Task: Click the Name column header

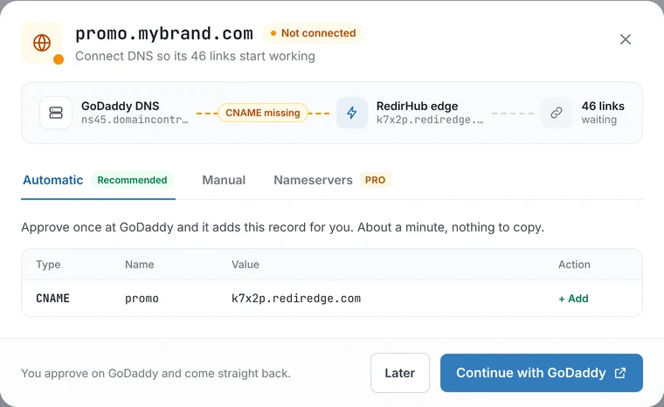Action: pos(139,265)
